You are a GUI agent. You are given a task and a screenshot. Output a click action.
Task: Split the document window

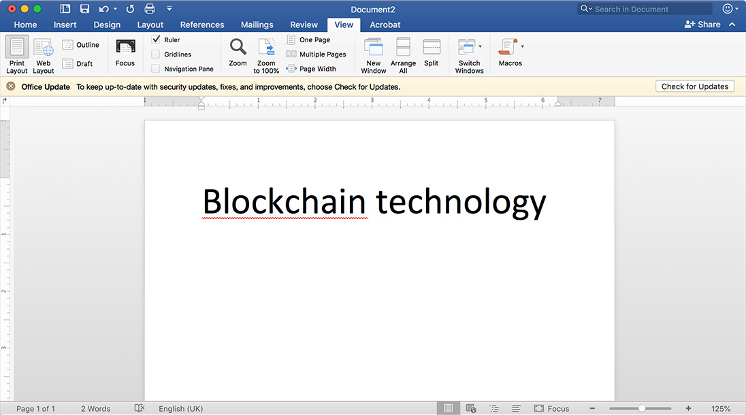431,53
